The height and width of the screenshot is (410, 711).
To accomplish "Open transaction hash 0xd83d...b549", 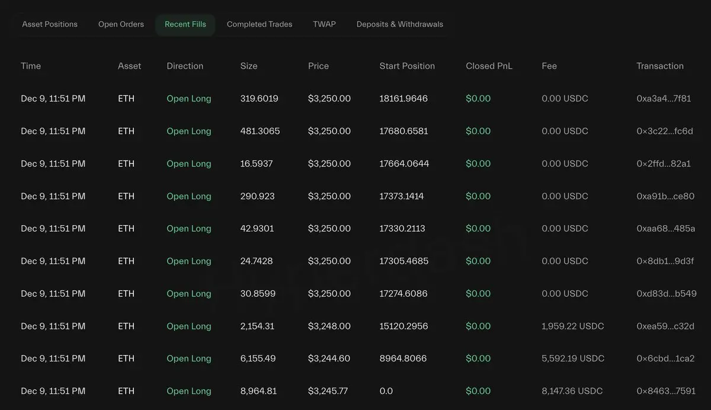I will (x=666, y=294).
